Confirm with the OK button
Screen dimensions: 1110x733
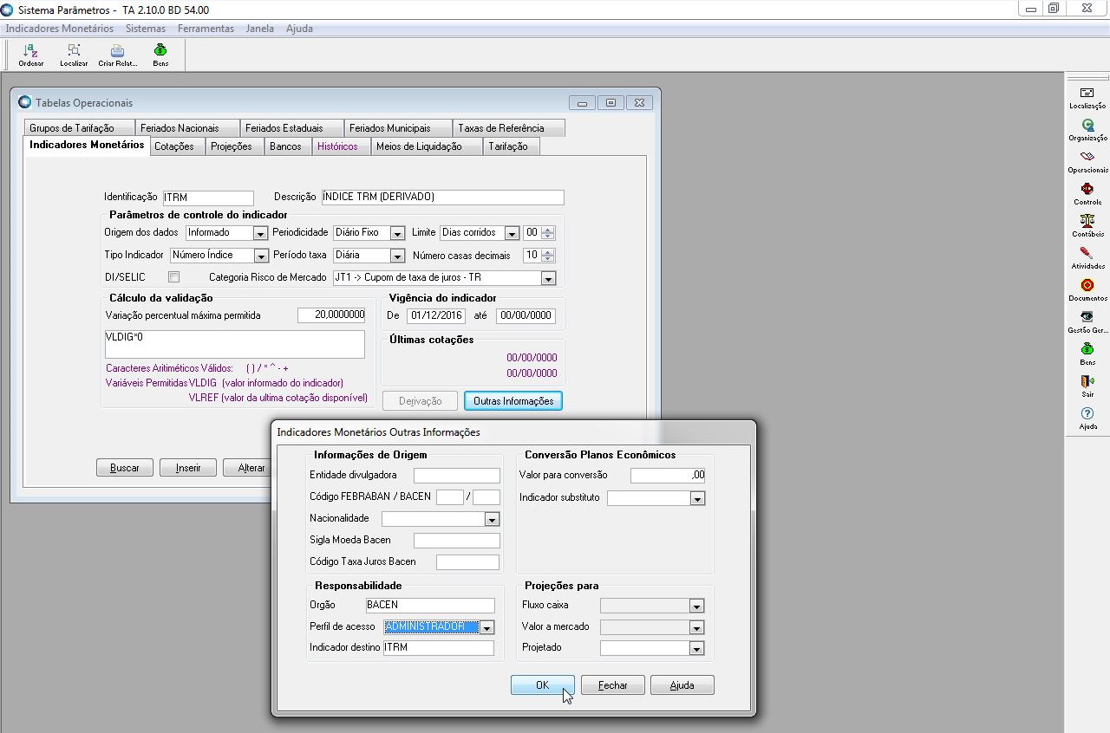(543, 685)
